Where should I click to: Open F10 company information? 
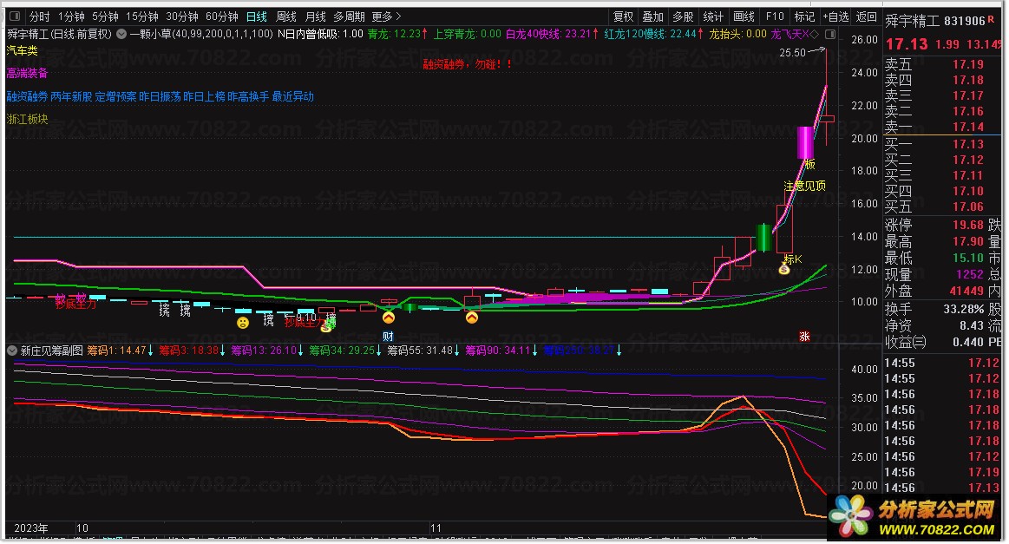[775, 16]
